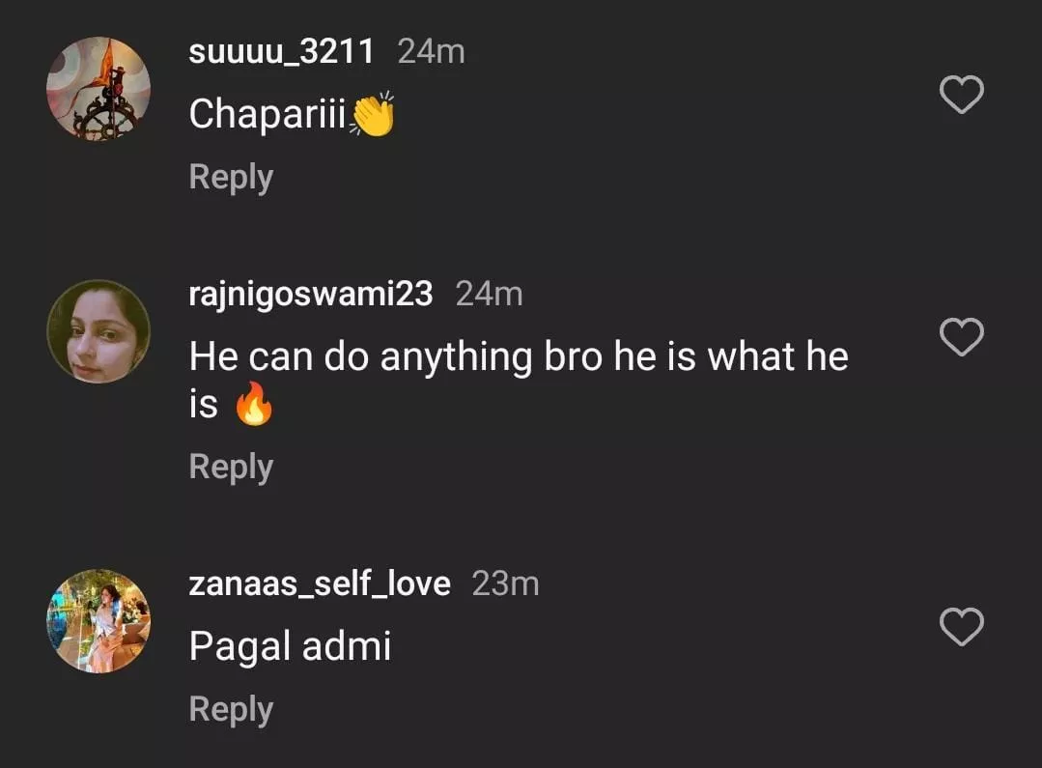This screenshot has width=1042, height=768.
Task: Click the 23m timestamp on last comment
Action: pos(505,583)
